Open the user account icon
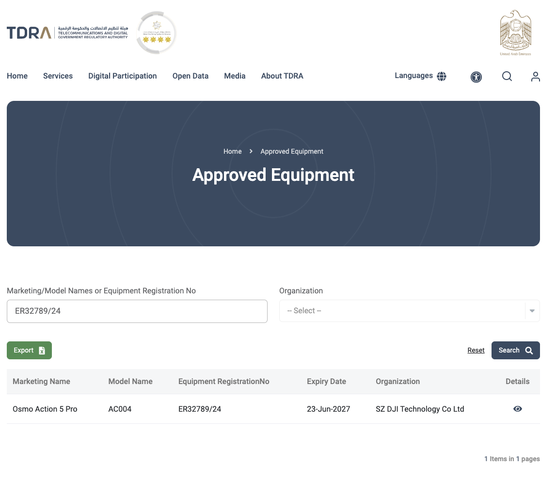The image size is (556, 482). (536, 77)
